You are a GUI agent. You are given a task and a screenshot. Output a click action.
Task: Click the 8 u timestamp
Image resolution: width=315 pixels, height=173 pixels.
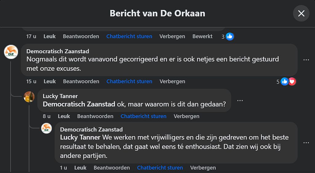pos(46,116)
